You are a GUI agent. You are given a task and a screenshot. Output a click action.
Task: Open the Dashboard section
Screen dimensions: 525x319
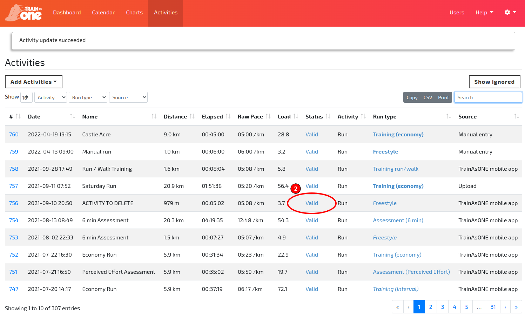point(67,13)
